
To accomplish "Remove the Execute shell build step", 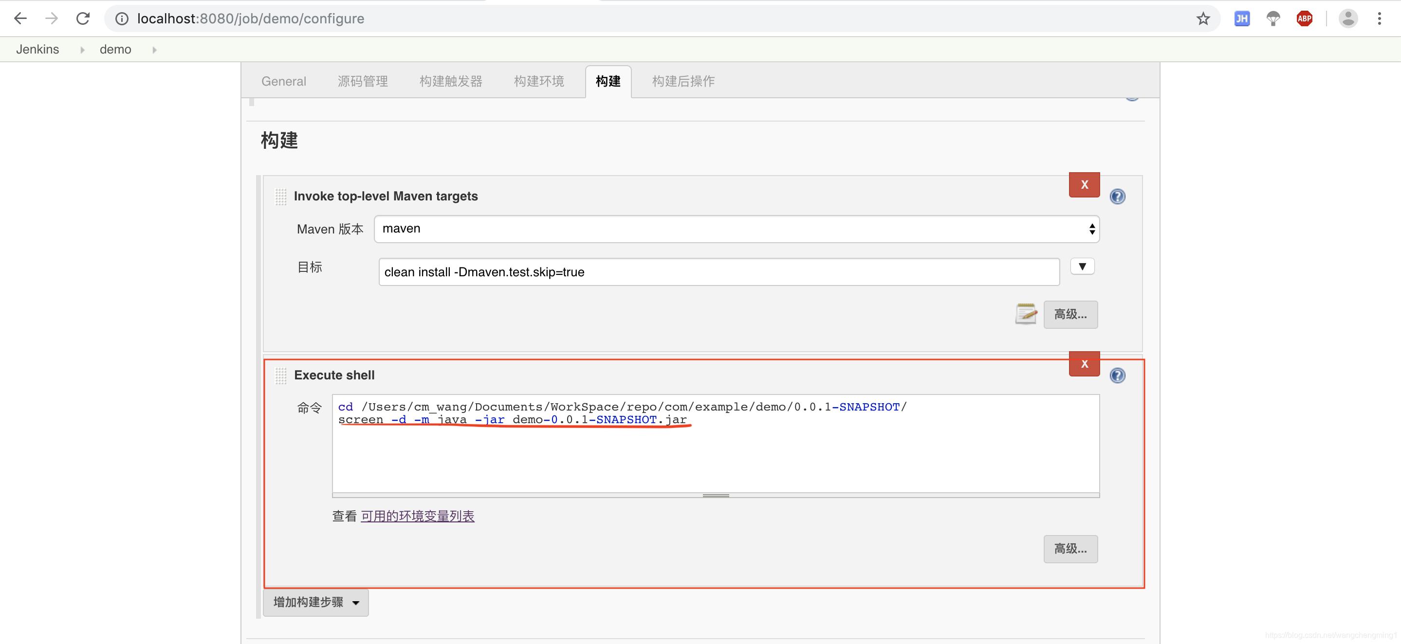I will (x=1084, y=364).
